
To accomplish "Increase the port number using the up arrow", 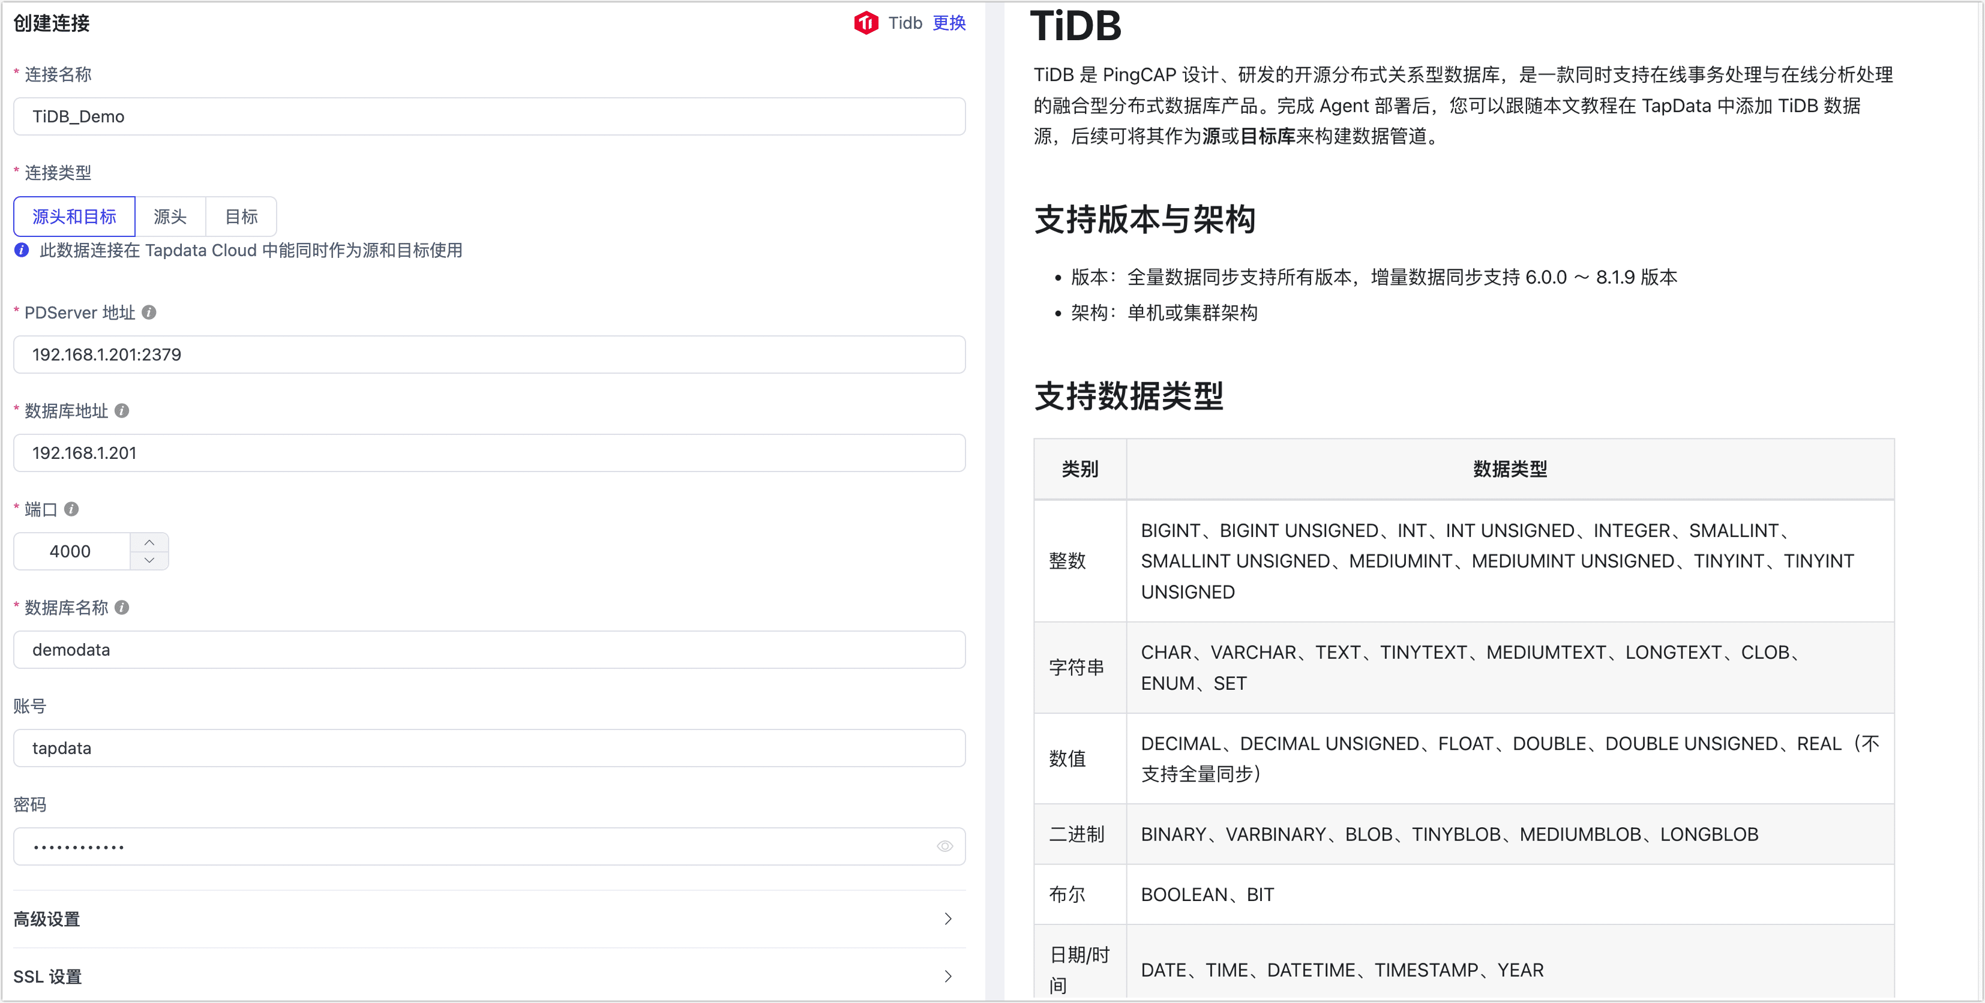I will [149, 542].
